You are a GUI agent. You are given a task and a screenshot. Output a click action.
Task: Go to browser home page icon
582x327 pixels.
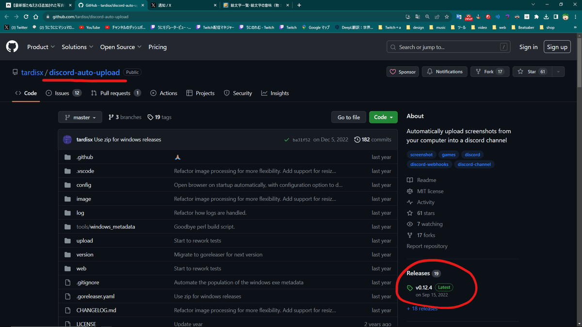coord(36,16)
